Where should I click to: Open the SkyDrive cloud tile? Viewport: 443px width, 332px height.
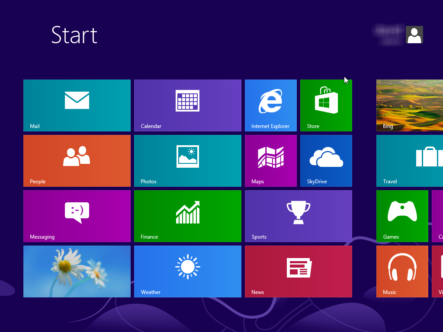pos(326,161)
